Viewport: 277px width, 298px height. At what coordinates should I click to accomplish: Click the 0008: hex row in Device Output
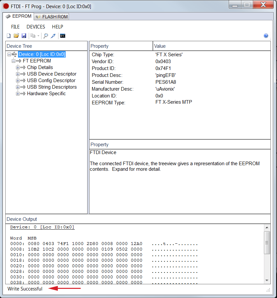tap(104, 249)
